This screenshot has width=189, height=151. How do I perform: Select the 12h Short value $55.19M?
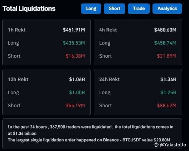75,106
